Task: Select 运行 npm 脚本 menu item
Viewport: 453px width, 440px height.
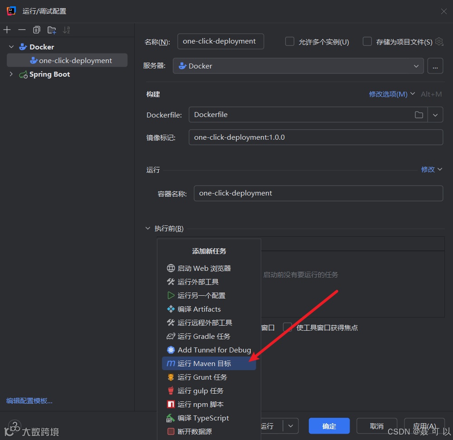Action: [209, 404]
